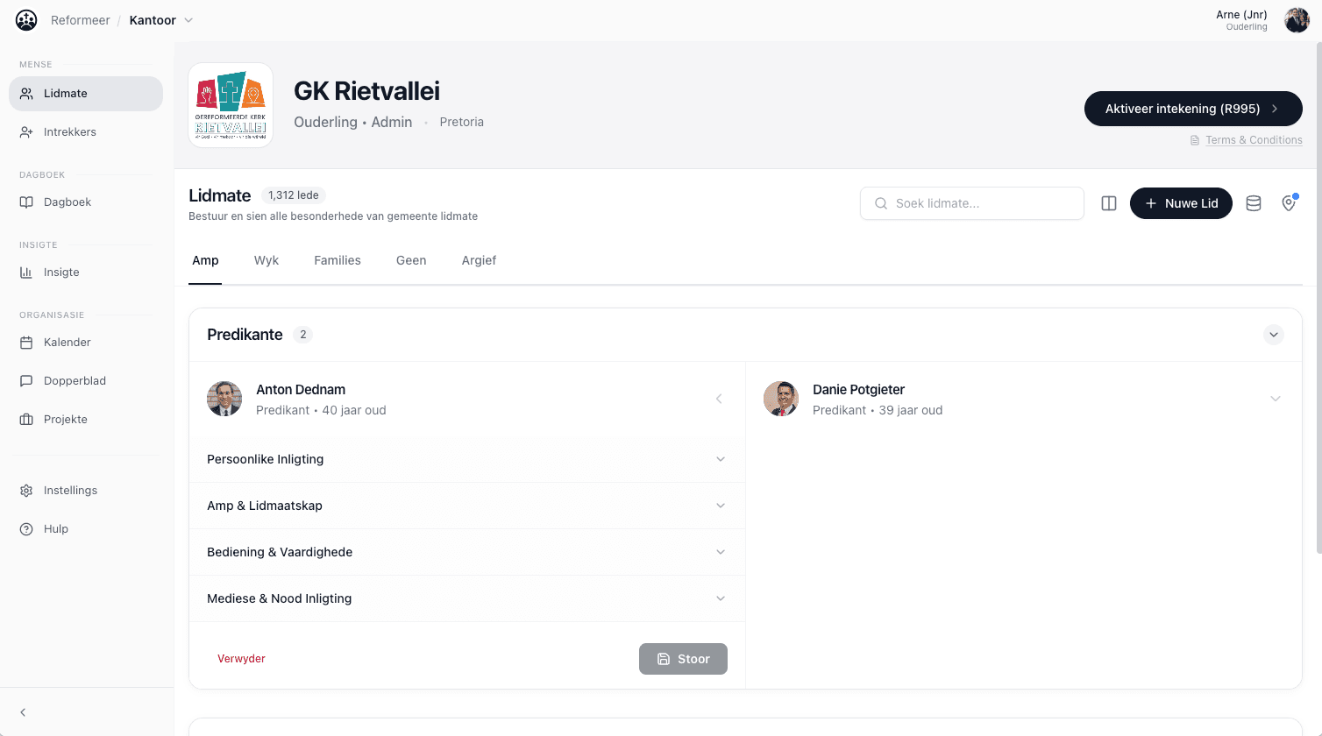The image size is (1322, 736).
Task: Open the Families tab
Action: [x=338, y=260]
